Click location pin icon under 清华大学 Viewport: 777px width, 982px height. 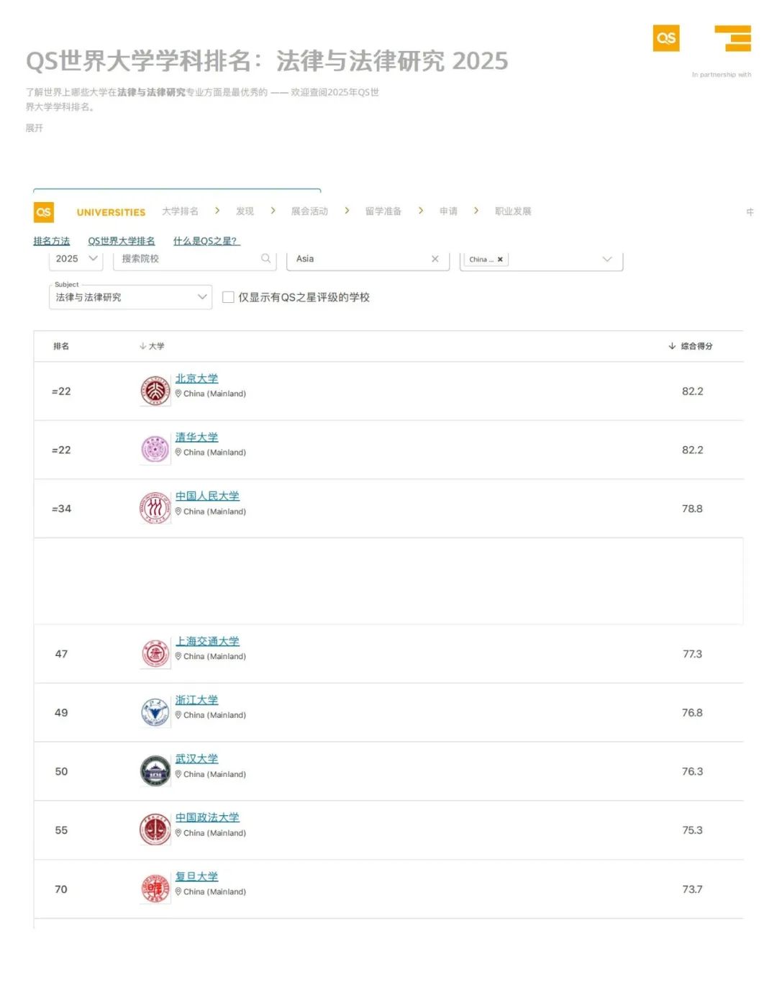[x=178, y=452]
